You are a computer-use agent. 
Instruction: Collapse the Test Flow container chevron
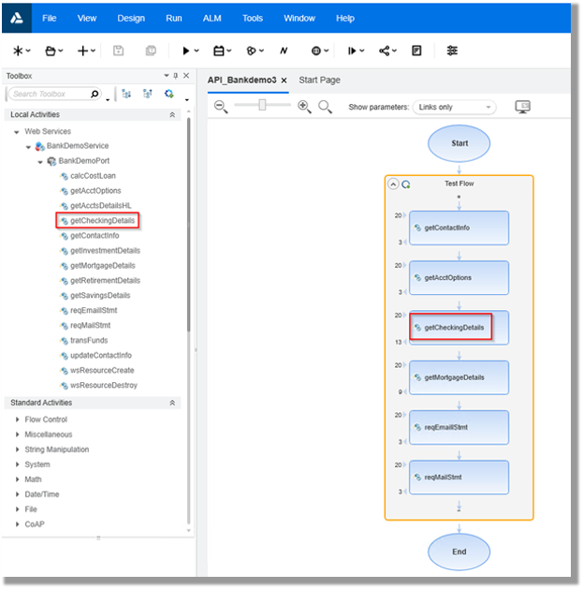[393, 184]
